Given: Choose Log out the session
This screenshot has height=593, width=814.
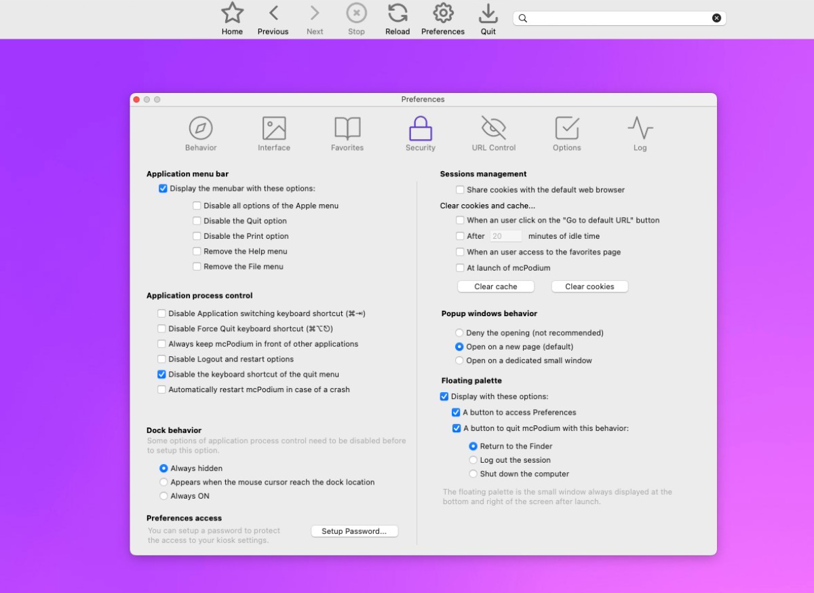Looking at the screenshot, I should (x=473, y=460).
